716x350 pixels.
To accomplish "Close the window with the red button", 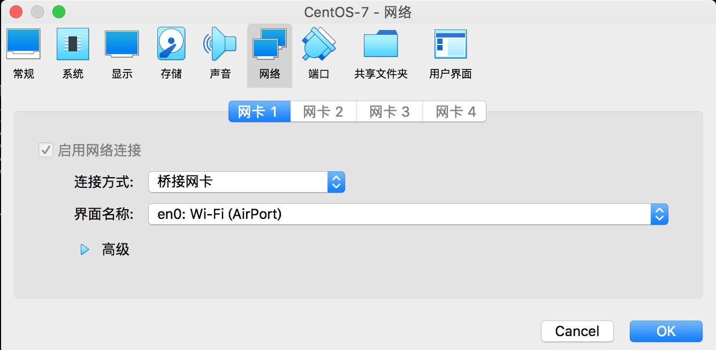I will tap(16, 11).
